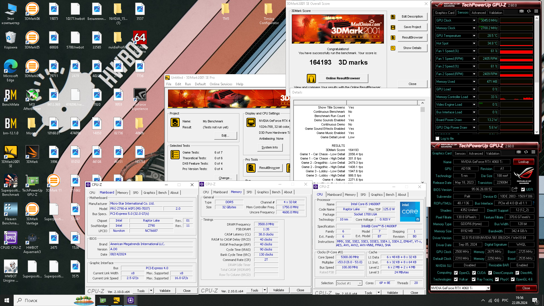Select the Superposition Benchmark desktop icon
Image resolution: width=544 pixels, height=306 pixels.
(10, 185)
